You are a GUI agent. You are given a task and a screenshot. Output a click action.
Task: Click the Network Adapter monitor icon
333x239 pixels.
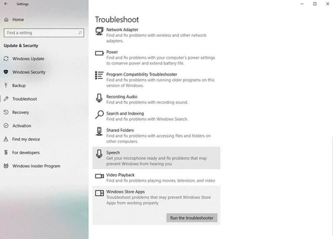99,31
